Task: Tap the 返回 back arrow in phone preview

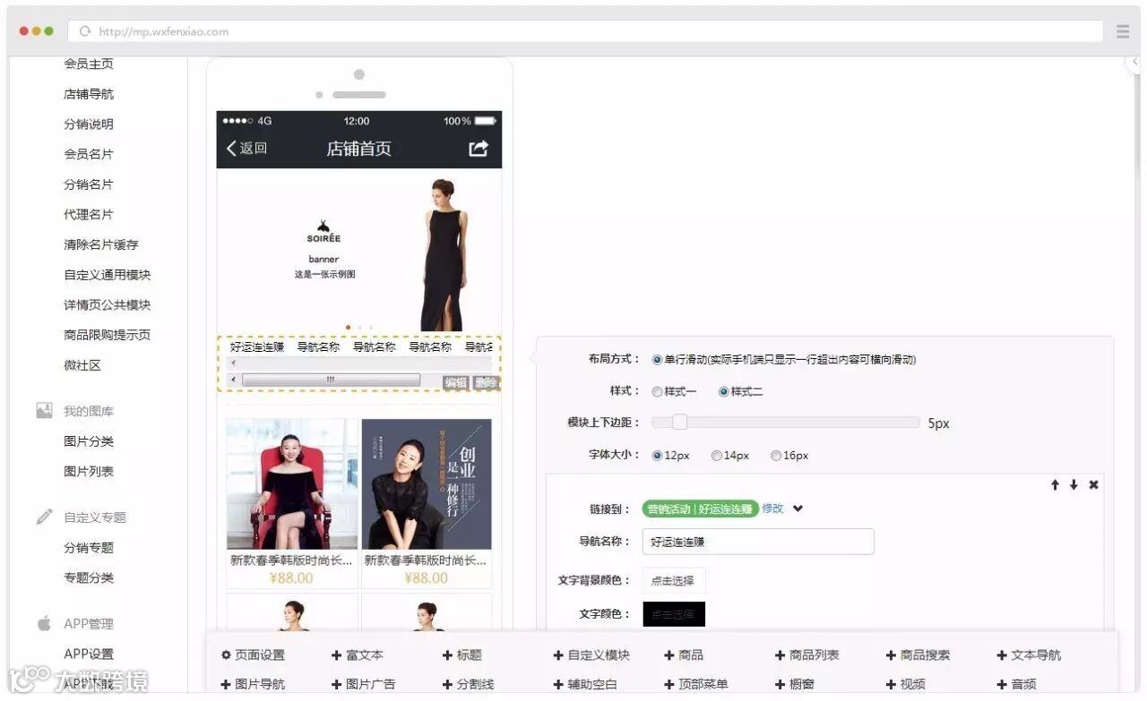Action: pyautogui.click(x=246, y=149)
